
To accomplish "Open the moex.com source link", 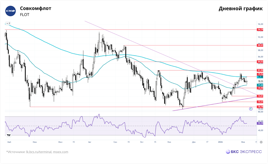I will coord(61,152).
